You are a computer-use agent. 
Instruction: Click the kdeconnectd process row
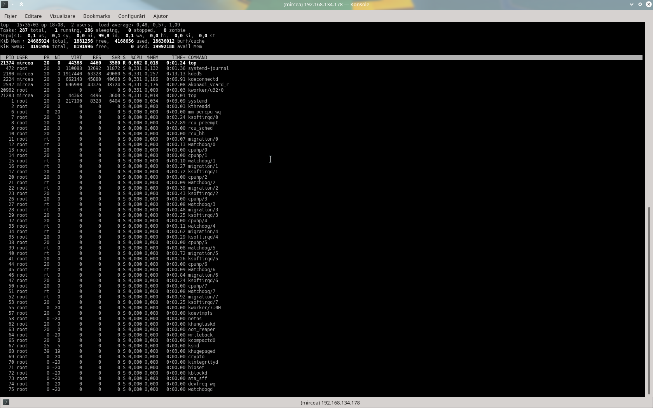pyautogui.click(x=203, y=79)
